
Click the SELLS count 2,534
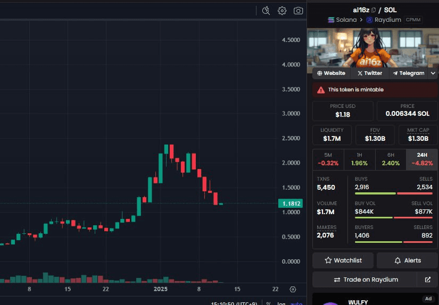[x=425, y=188]
